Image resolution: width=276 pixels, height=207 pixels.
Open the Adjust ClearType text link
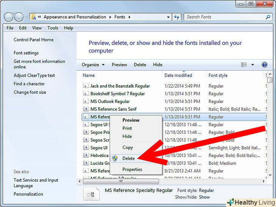point(34,75)
